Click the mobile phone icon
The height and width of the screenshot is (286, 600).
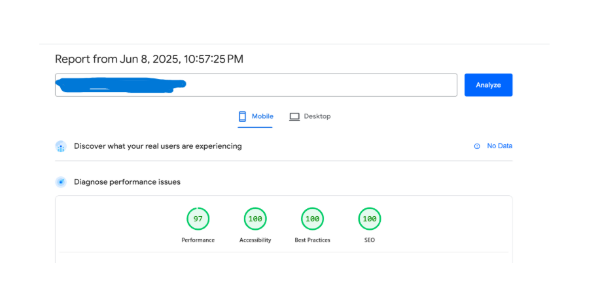tap(242, 116)
